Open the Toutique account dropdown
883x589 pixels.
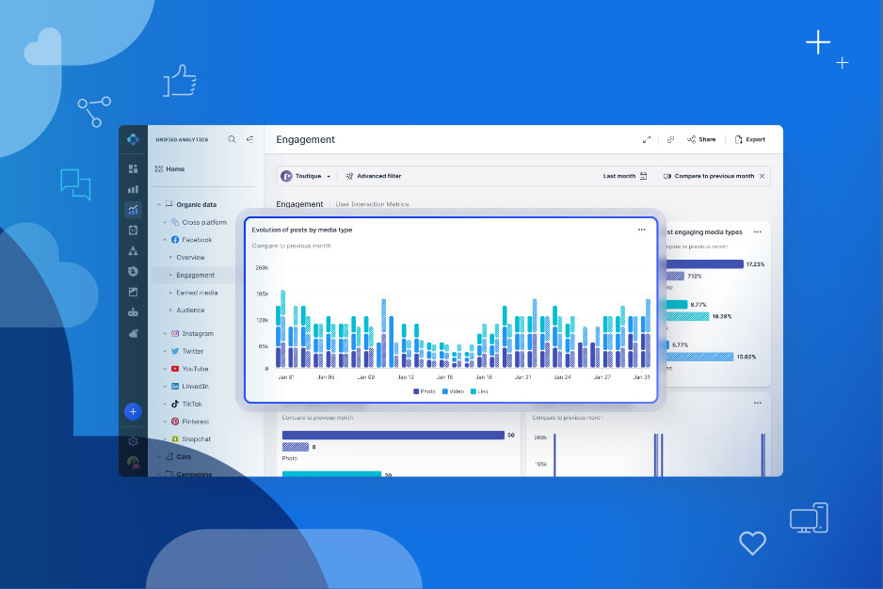[311, 176]
